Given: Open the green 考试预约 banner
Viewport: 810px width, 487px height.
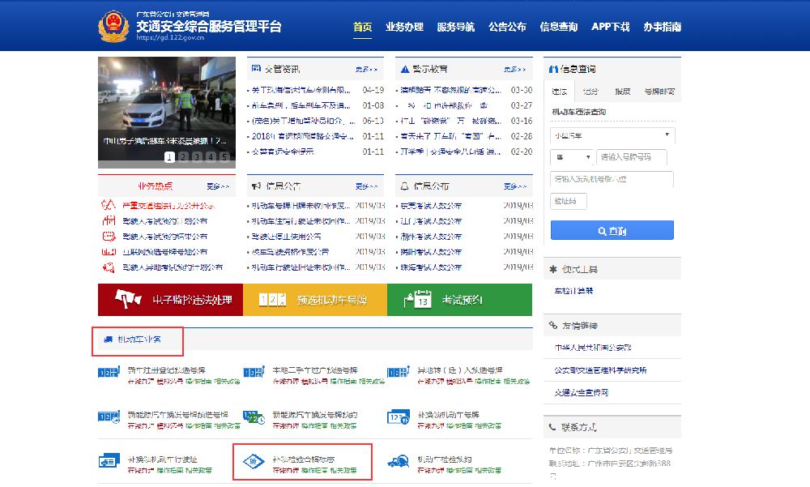Looking at the screenshot, I should pos(460,300).
